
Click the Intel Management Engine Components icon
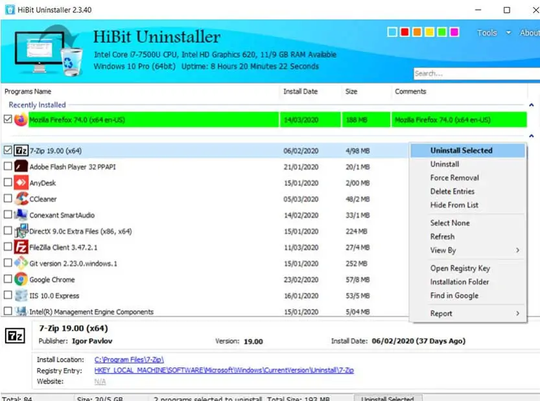point(21,311)
